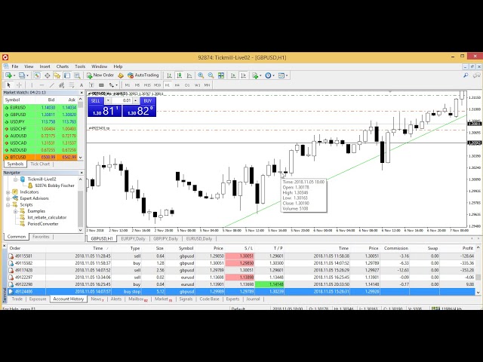Expand the Expert Advisors tree node
Image resolution: width=483 pixels, height=362 pixels.
(x=8, y=198)
